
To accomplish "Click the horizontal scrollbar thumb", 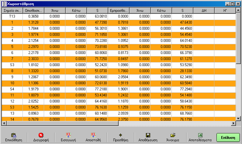I will (62, 123).
